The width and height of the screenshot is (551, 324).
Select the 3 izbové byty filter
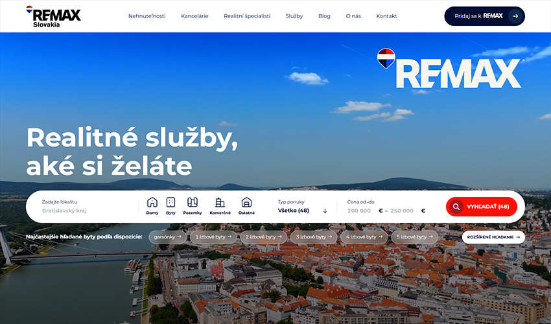[x=314, y=237]
